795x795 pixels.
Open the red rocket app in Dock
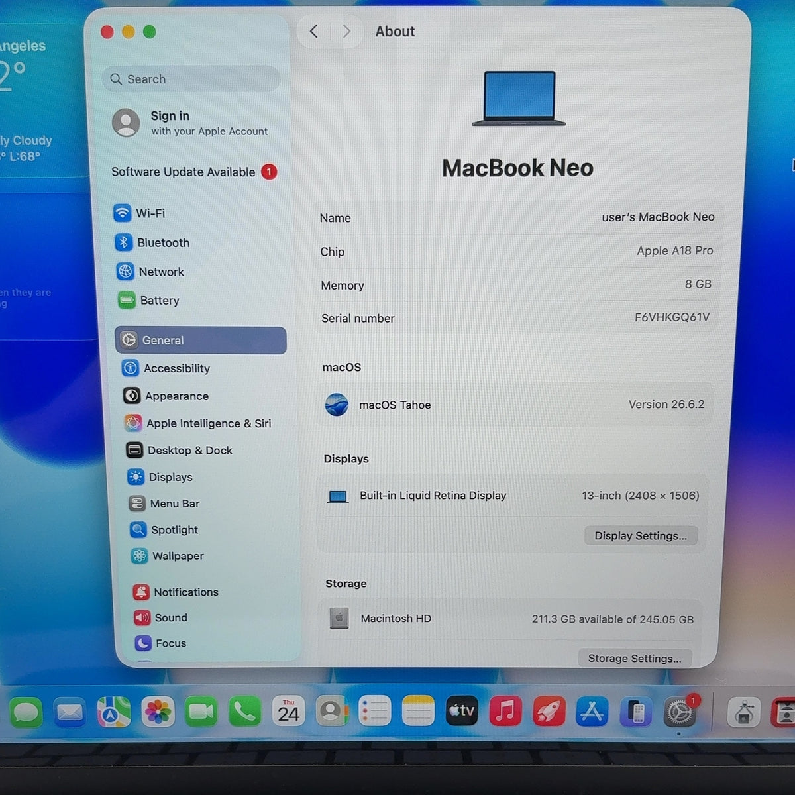point(549,712)
